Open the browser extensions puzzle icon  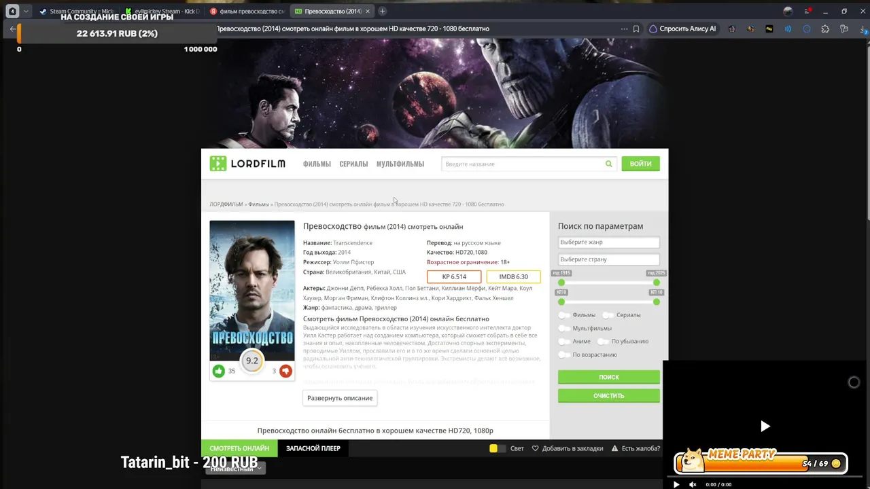[825, 29]
